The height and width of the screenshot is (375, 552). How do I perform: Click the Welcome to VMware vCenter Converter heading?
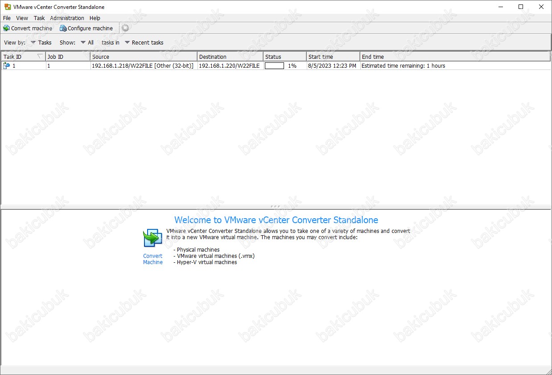point(276,220)
